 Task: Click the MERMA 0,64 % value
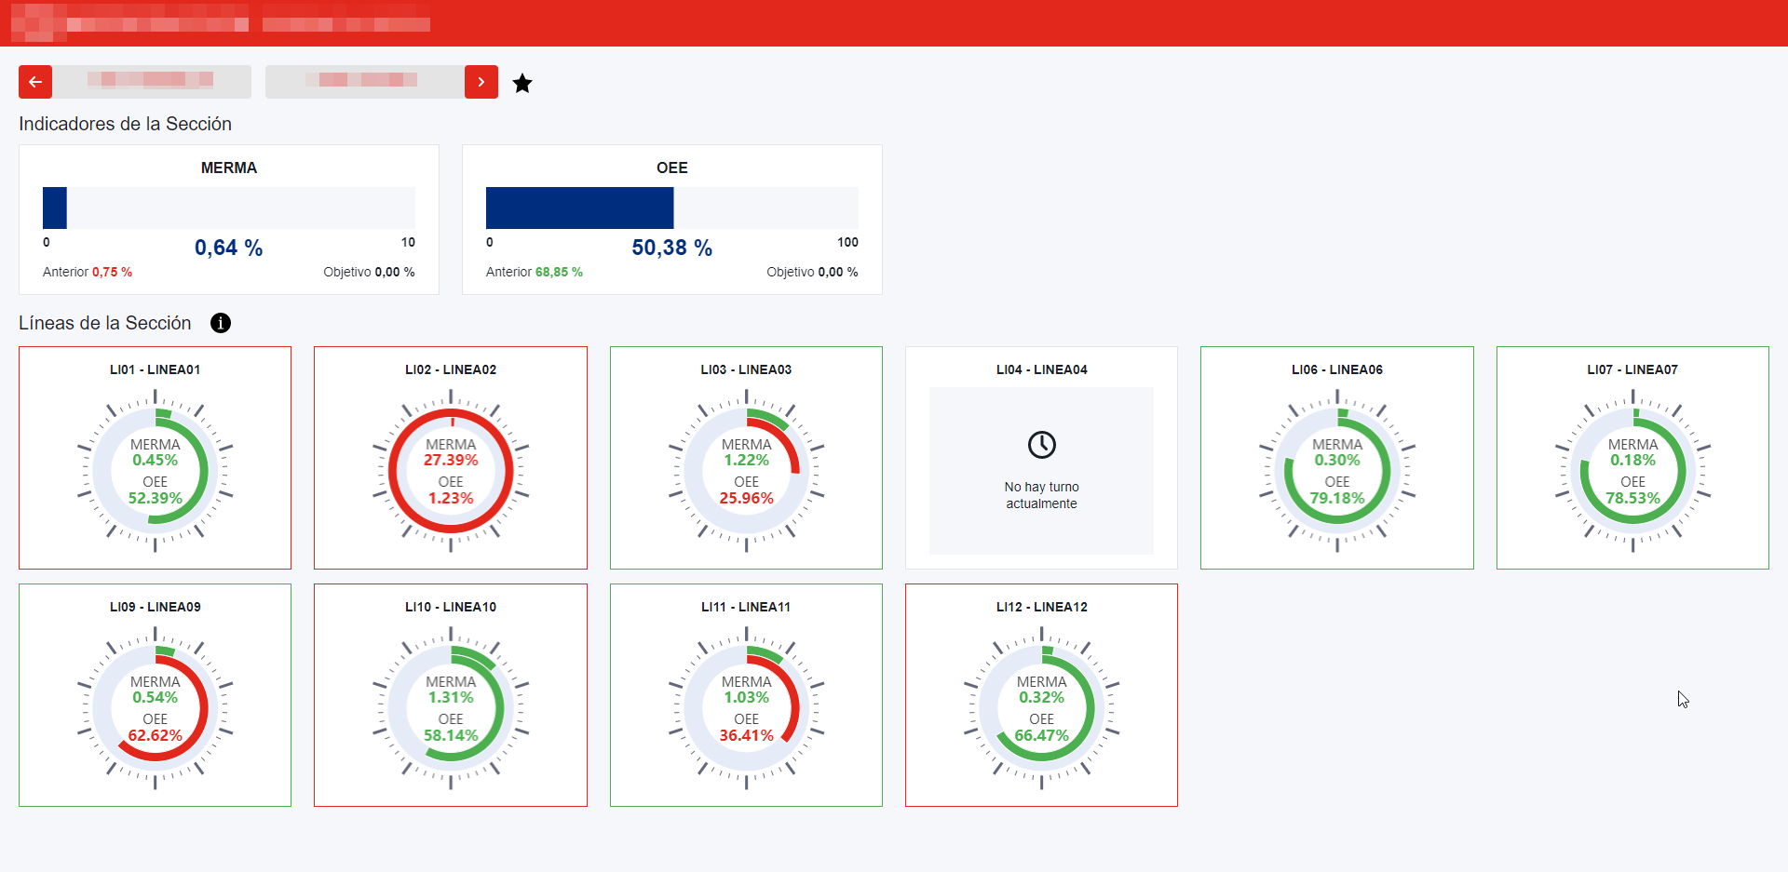pyautogui.click(x=229, y=248)
